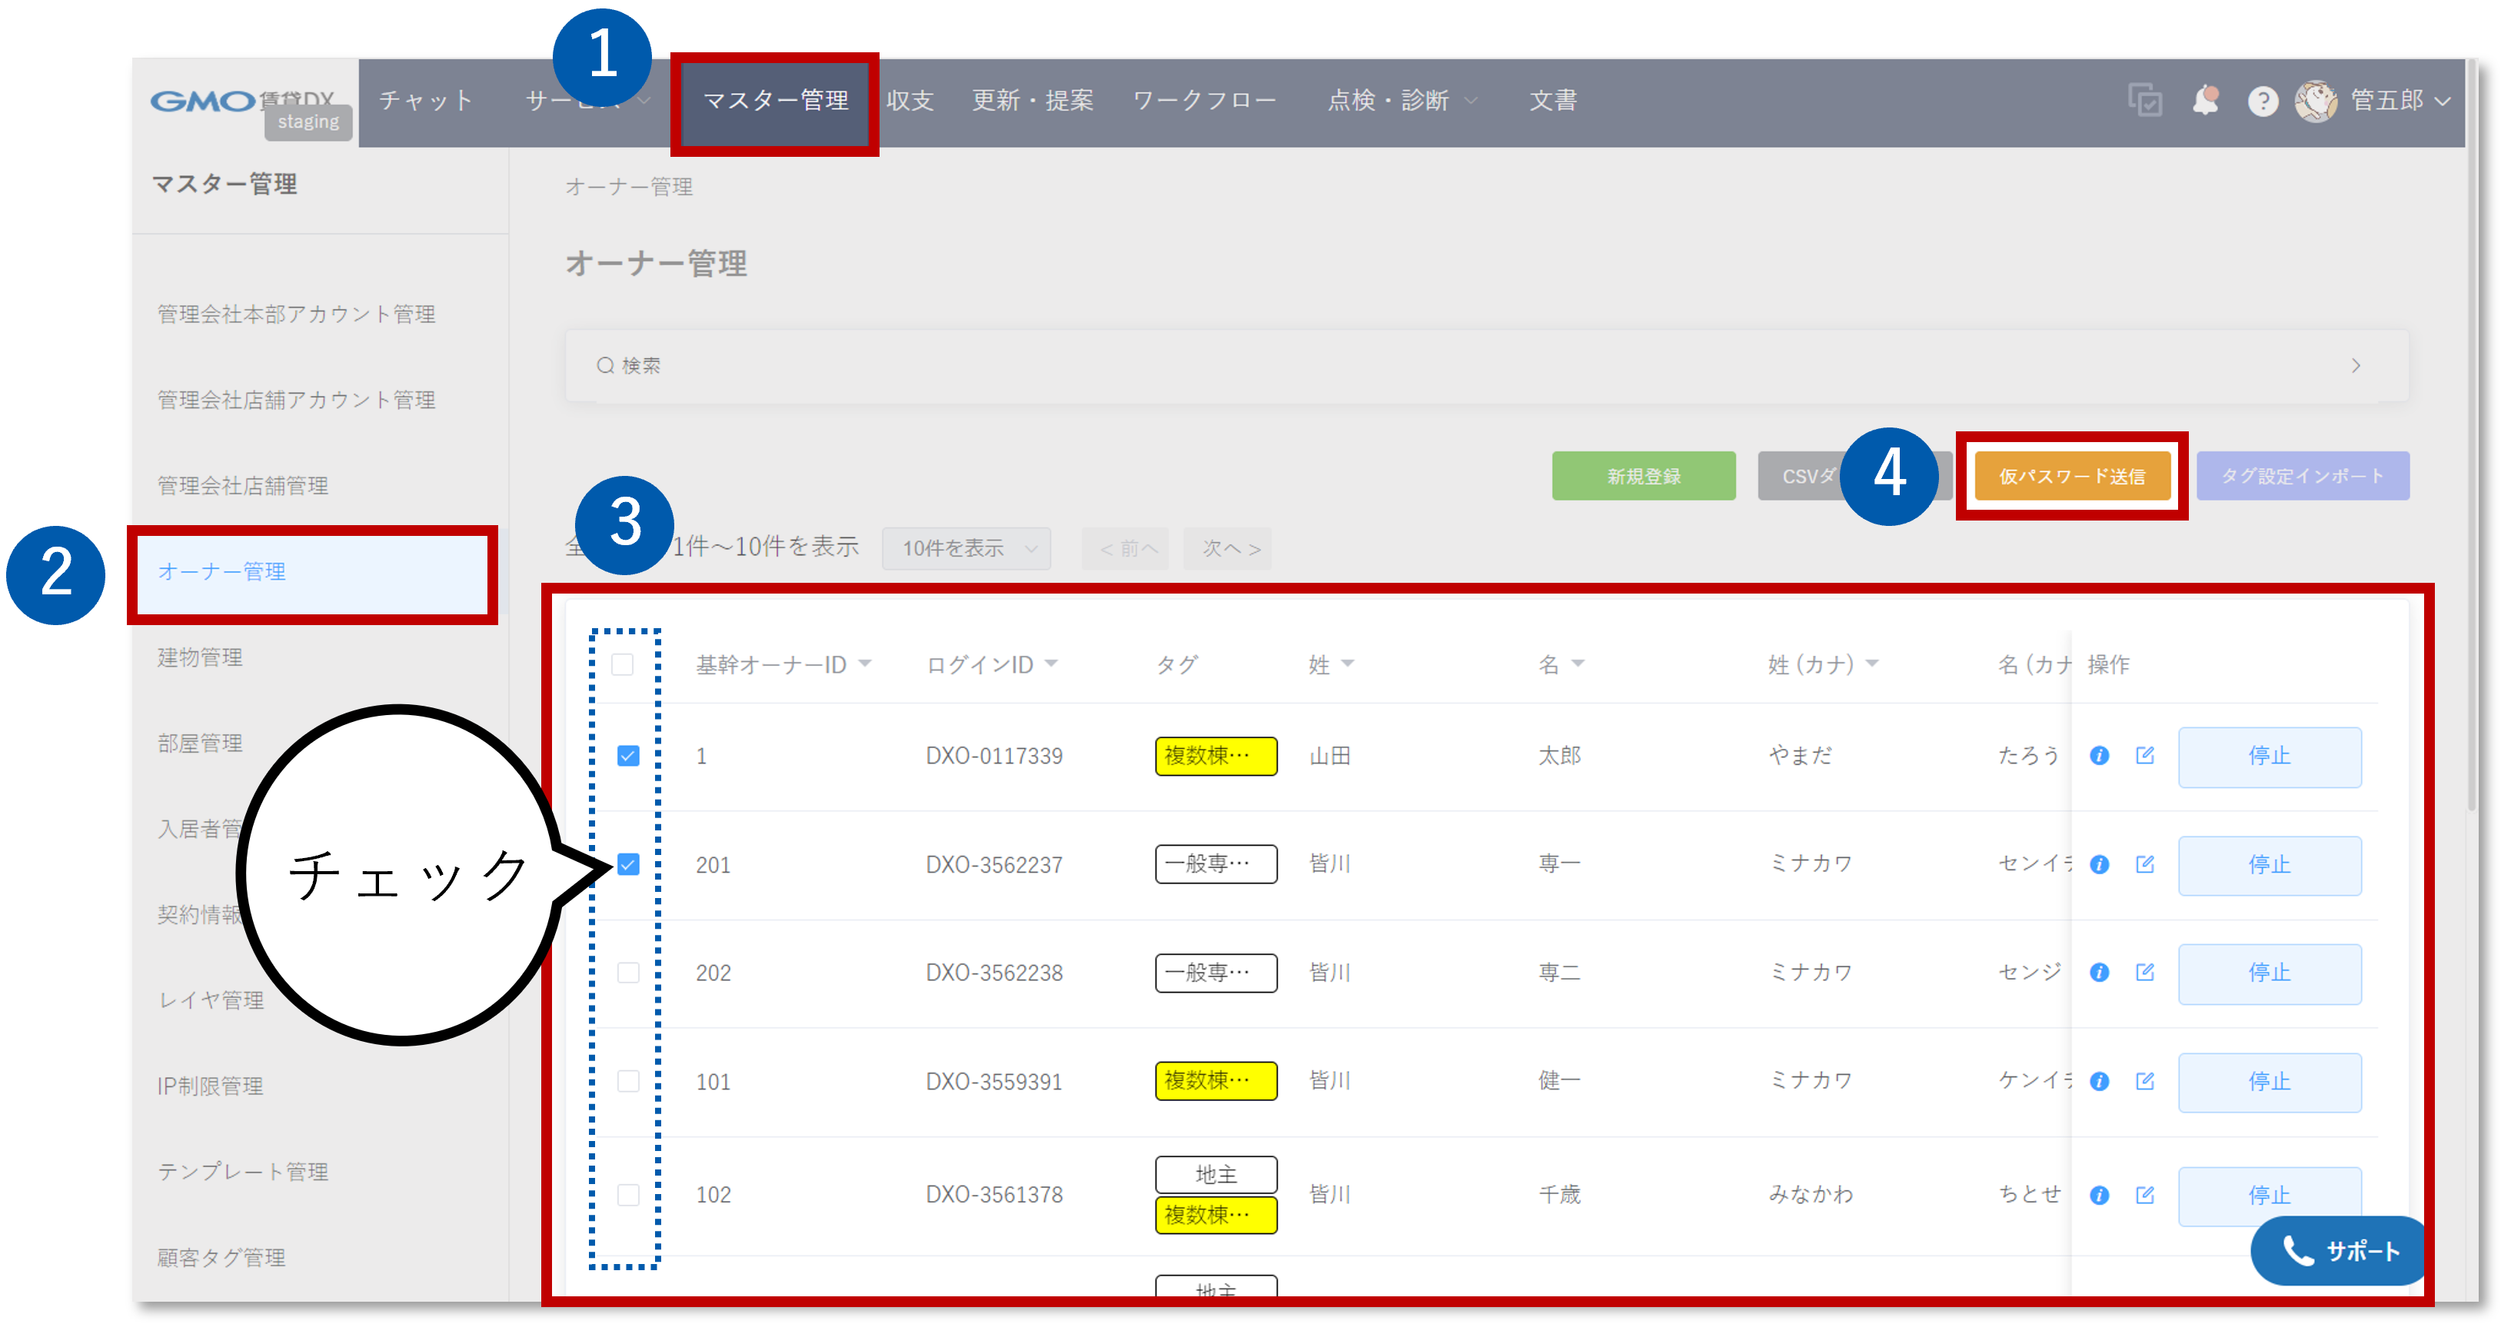
Task: Show info for owner DXO-3562237
Action: click(x=2099, y=864)
